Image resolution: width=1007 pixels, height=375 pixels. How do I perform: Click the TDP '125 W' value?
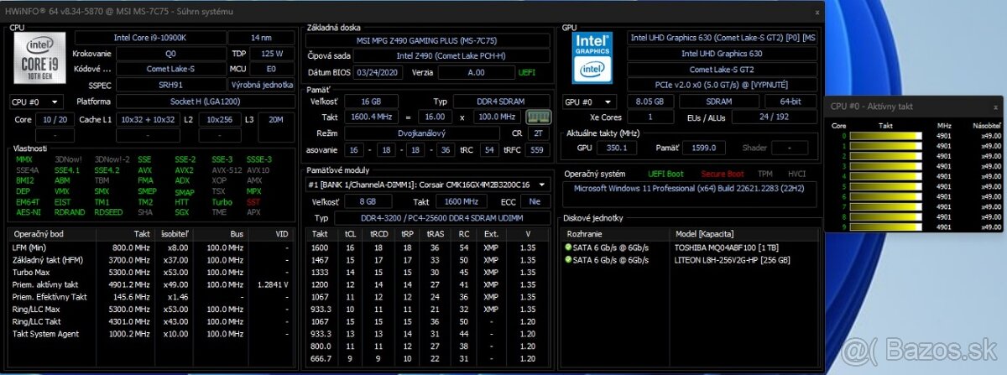[273, 53]
